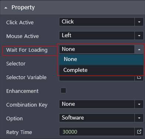Click the Wait For Loading None field
This screenshot has height=139, width=145.
pyautogui.click(x=97, y=49)
